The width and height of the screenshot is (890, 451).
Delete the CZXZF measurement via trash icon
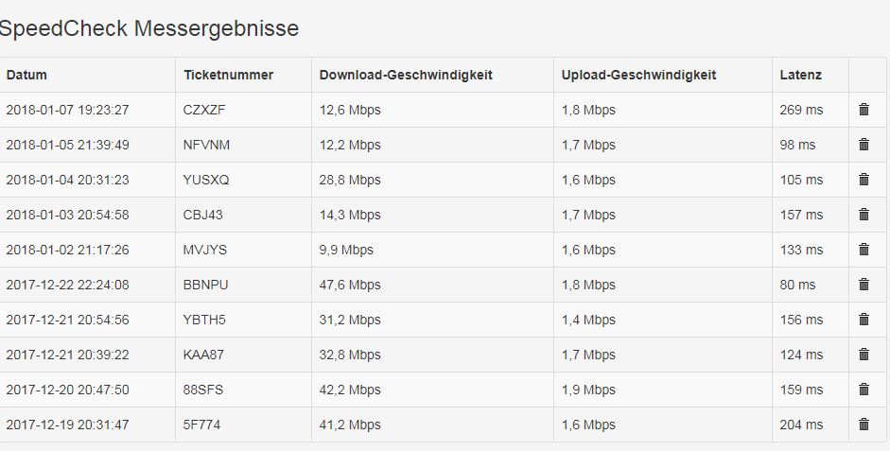pos(864,110)
